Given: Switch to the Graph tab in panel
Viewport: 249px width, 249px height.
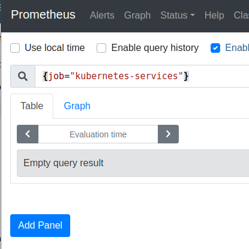Looking at the screenshot, I should pyautogui.click(x=77, y=106).
